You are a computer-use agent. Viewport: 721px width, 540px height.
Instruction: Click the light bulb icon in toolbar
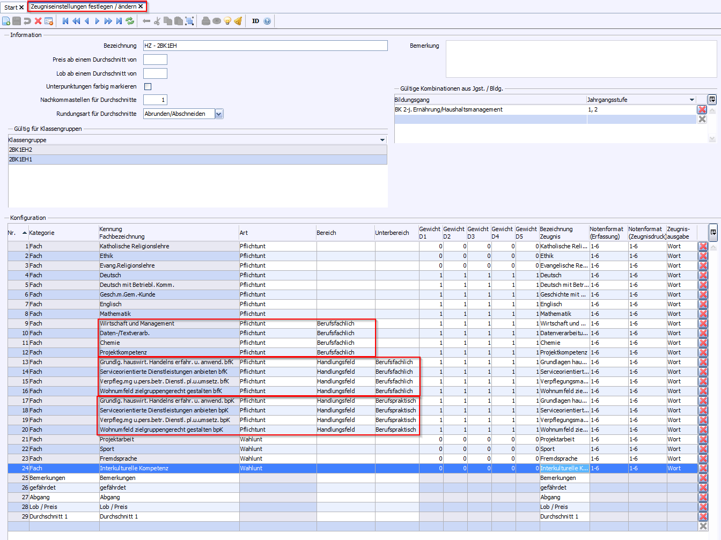point(227,21)
